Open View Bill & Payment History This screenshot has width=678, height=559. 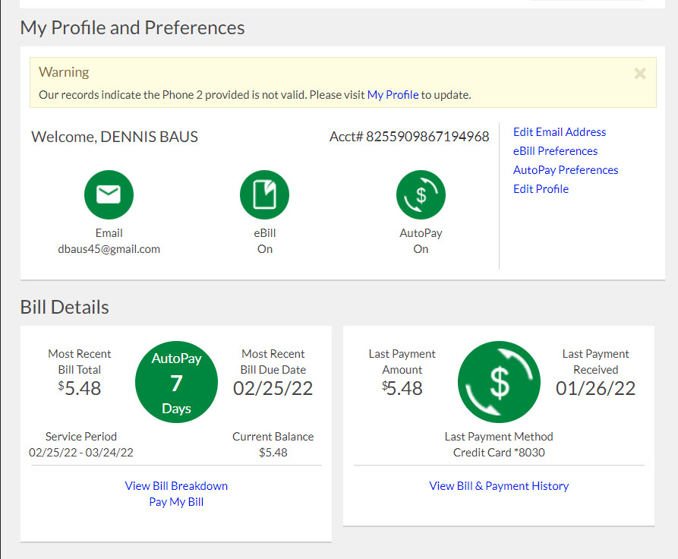pos(499,486)
